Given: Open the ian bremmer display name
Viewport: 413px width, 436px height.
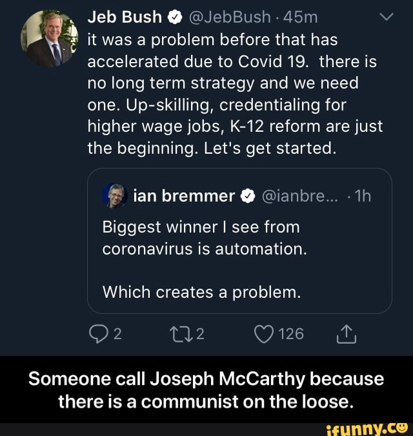Looking at the screenshot, I should click(183, 196).
